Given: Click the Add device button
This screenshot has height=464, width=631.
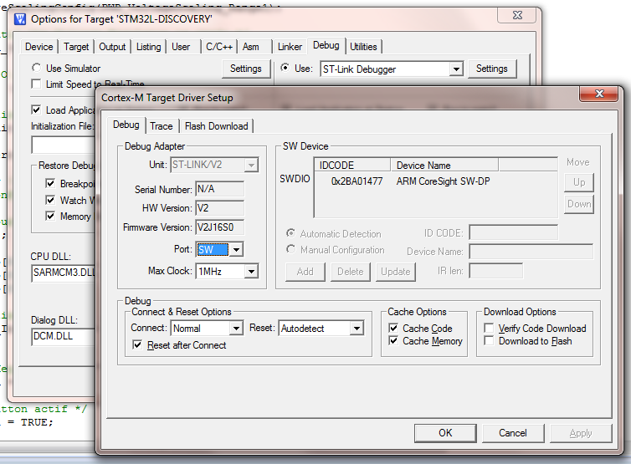Looking at the screenshot, I should pos(305,272).
